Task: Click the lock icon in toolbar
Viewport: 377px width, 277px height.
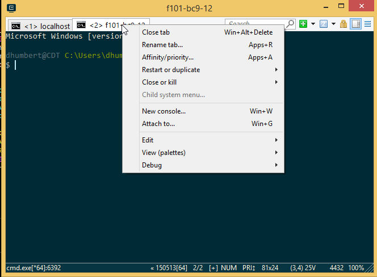Action: pyautogui.click(x=344, y=24)
